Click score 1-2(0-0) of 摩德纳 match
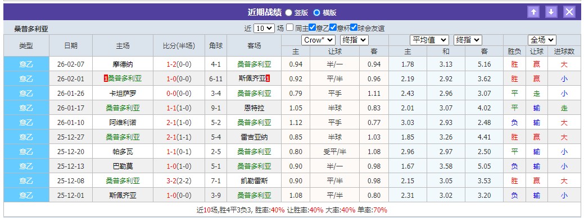Viewport: 584px width, 218px height. coord(179,64)
